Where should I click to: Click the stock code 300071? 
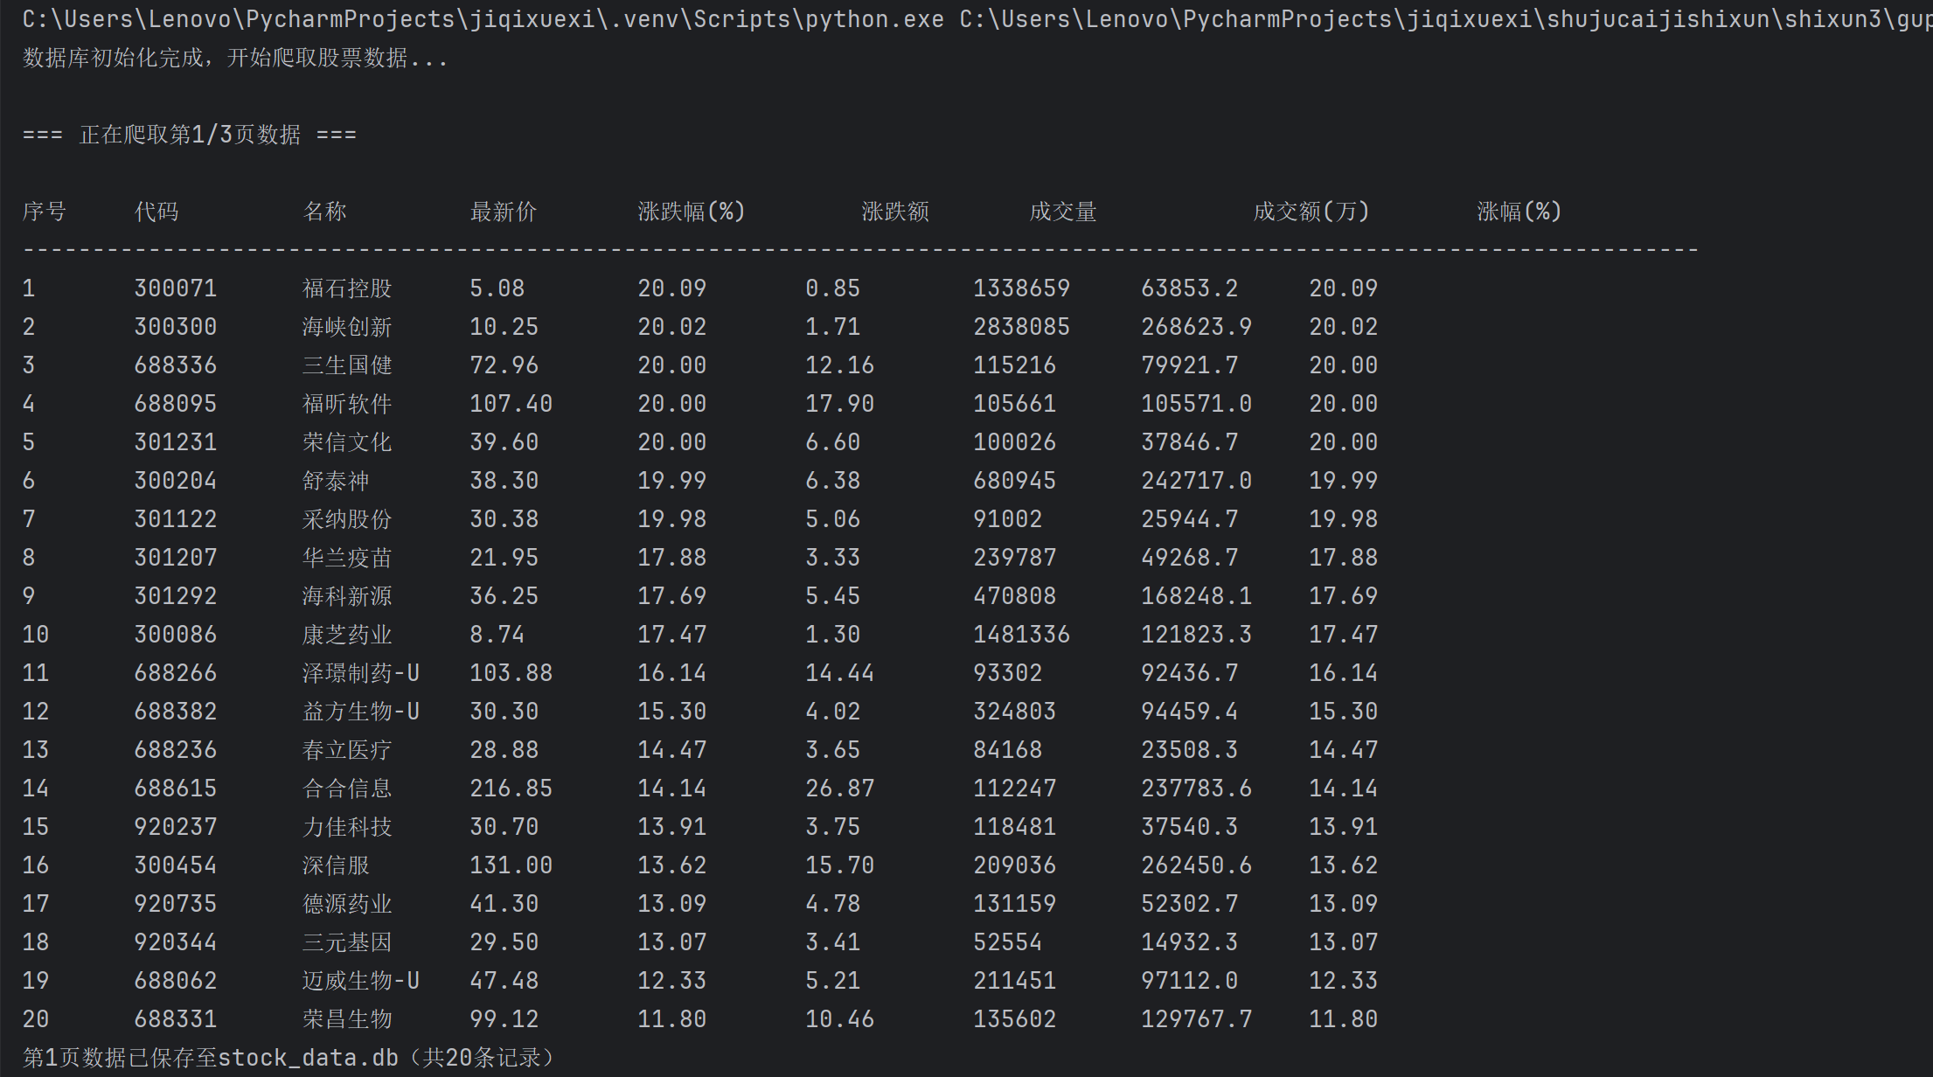[175, 288]
